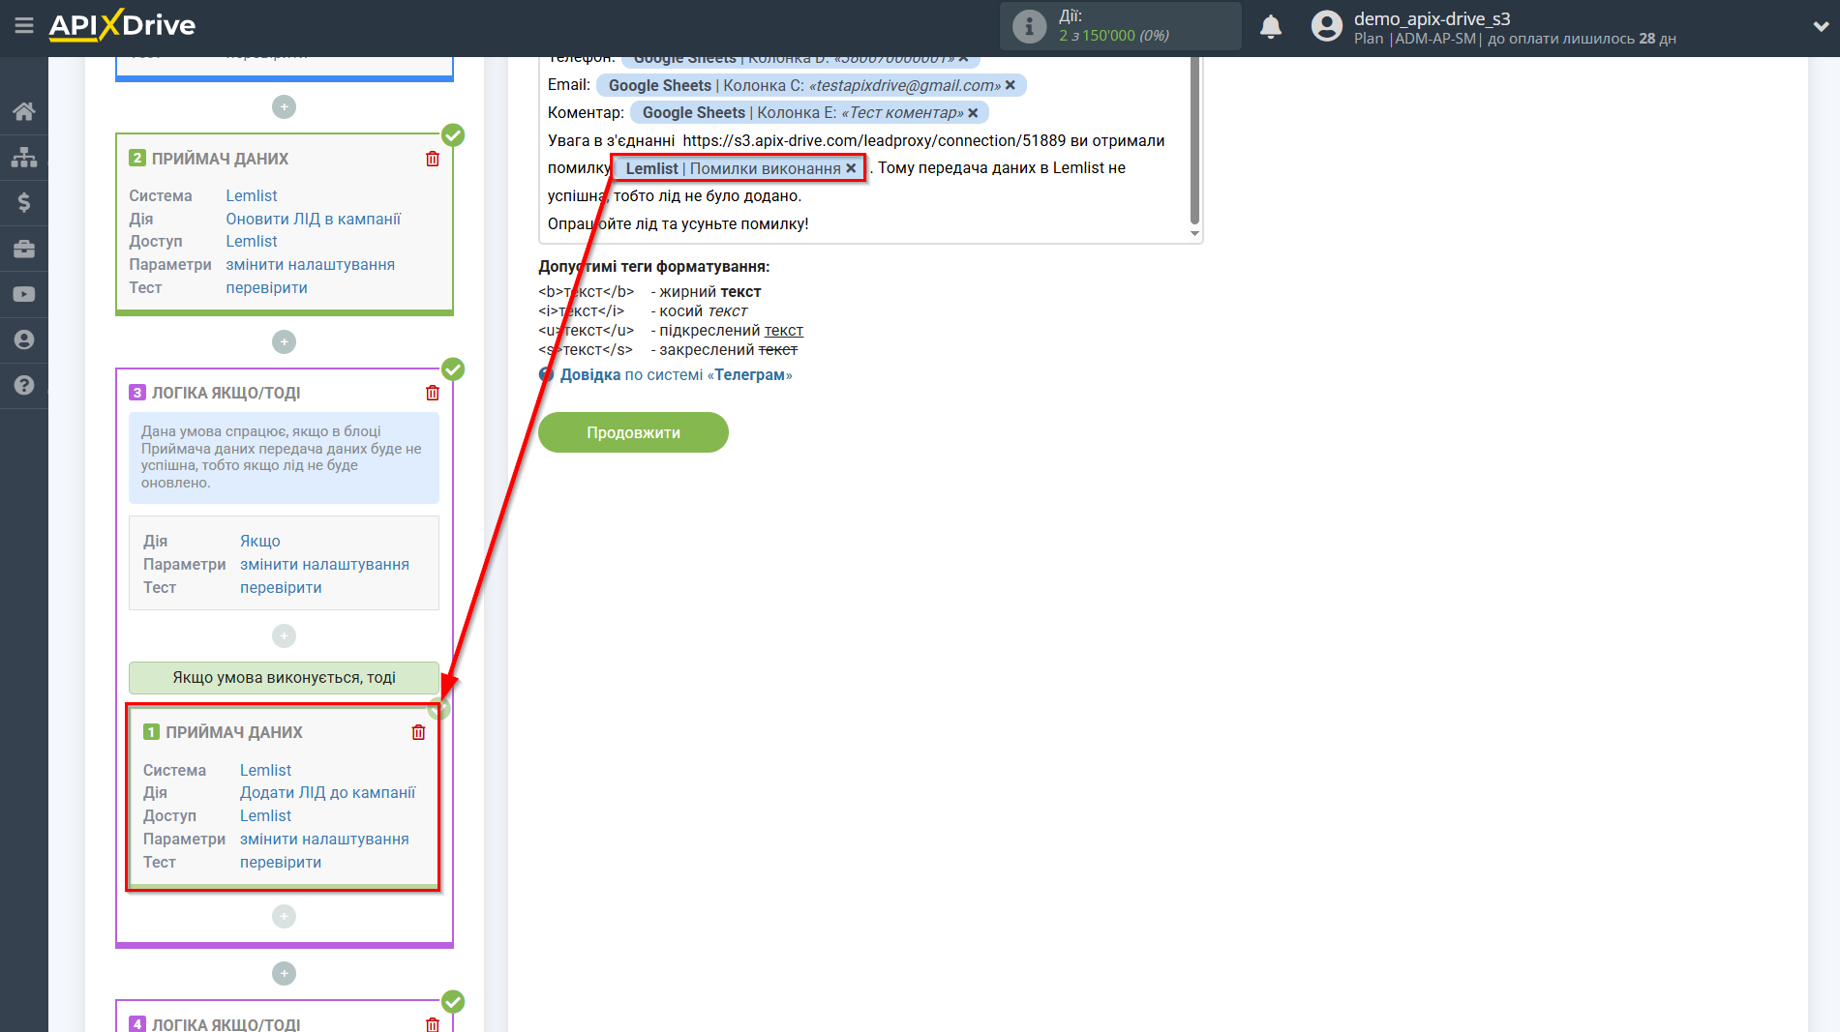Click block 3 ЛОГІКА ЯКЩО/ТОДІ title
The image size is (1840, 1032).
pos(226,393)
